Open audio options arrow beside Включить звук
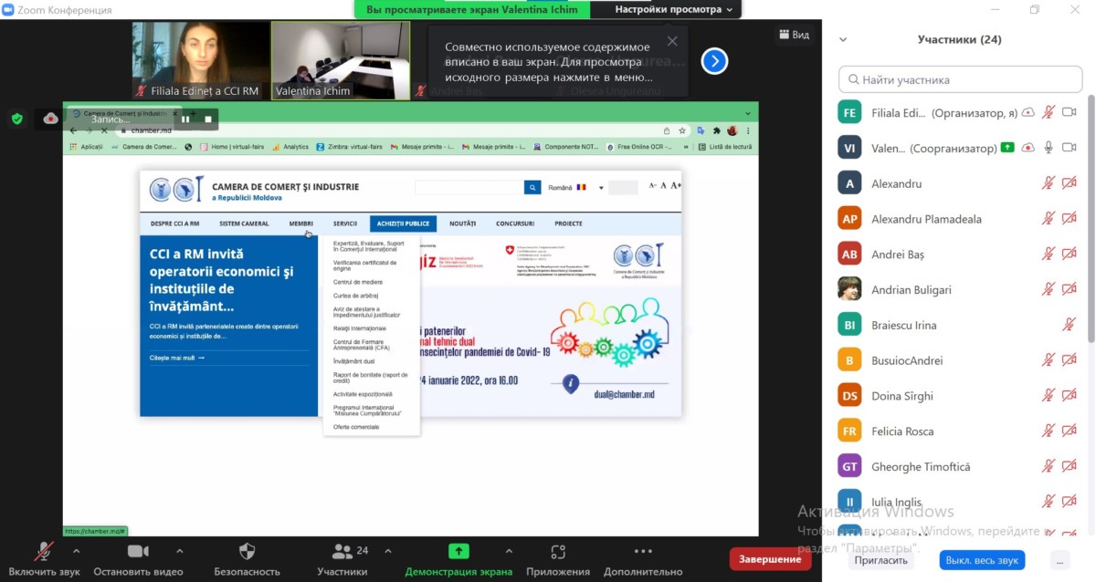The image size is (1096, 582). [x=76, y=551]
